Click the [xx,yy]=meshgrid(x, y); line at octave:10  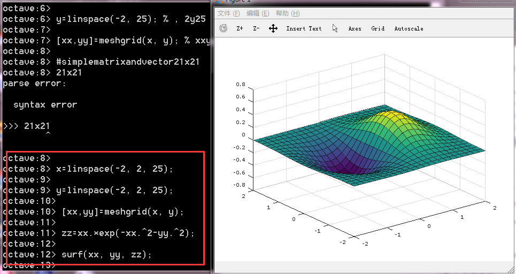pos(94,212)
